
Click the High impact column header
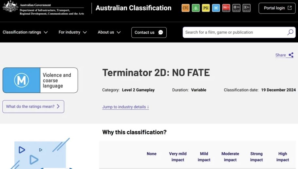pos(283,157)
